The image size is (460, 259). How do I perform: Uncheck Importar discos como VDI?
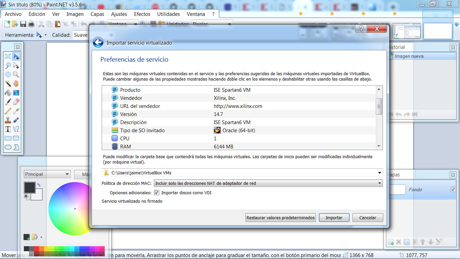click(157, 193)
